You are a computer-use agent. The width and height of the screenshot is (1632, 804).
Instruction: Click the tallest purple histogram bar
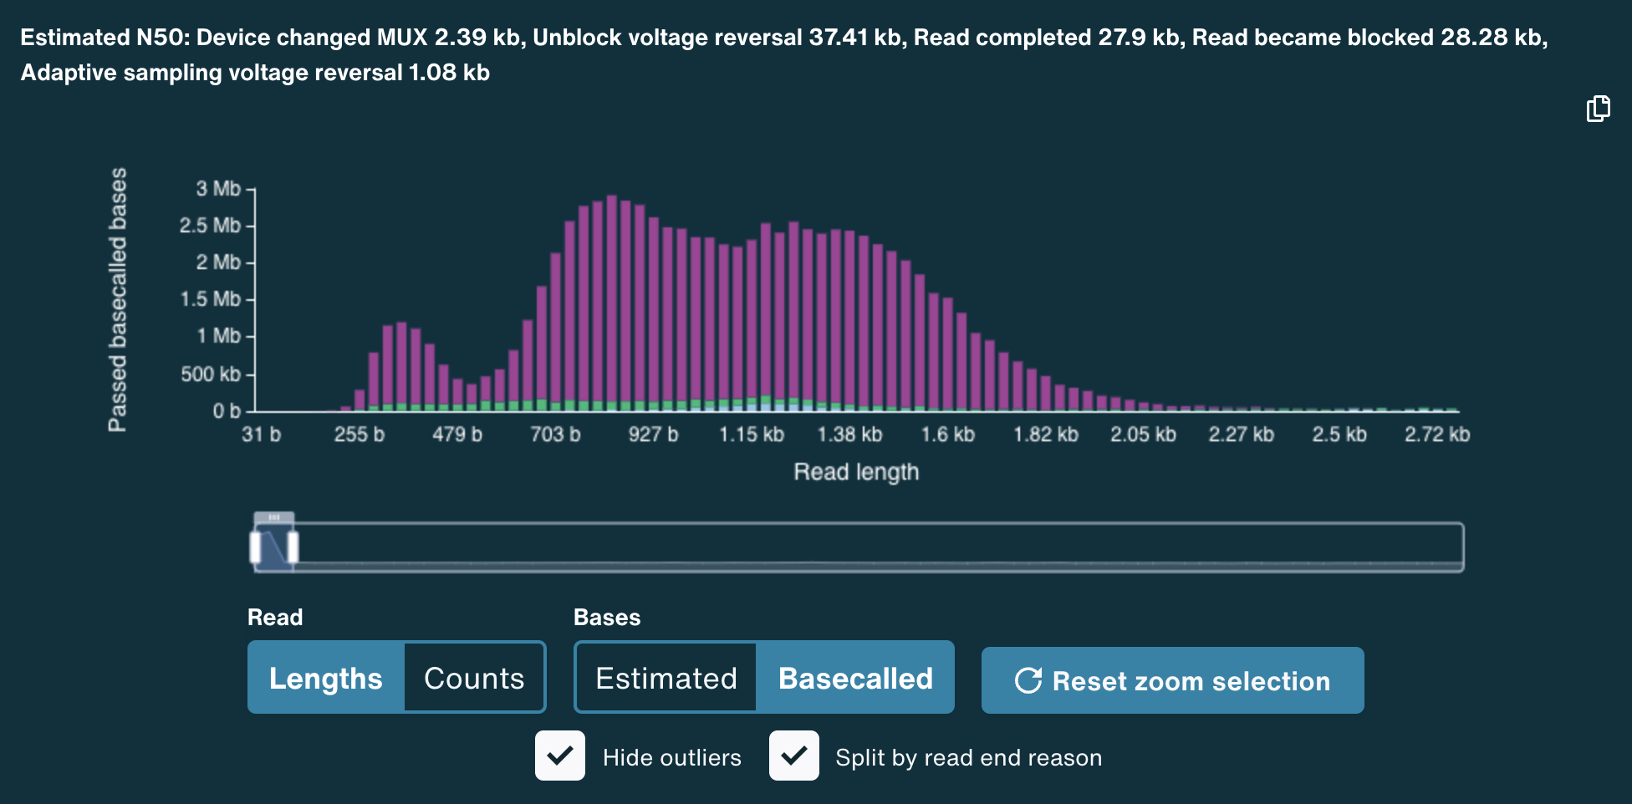tap(612, 303)
